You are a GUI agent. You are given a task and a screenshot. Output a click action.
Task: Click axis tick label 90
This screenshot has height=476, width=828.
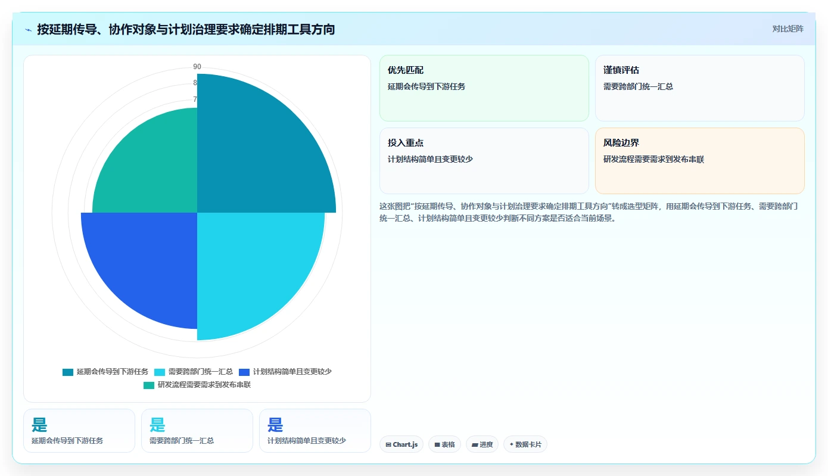pyautogui.click(x=197, y=67)
